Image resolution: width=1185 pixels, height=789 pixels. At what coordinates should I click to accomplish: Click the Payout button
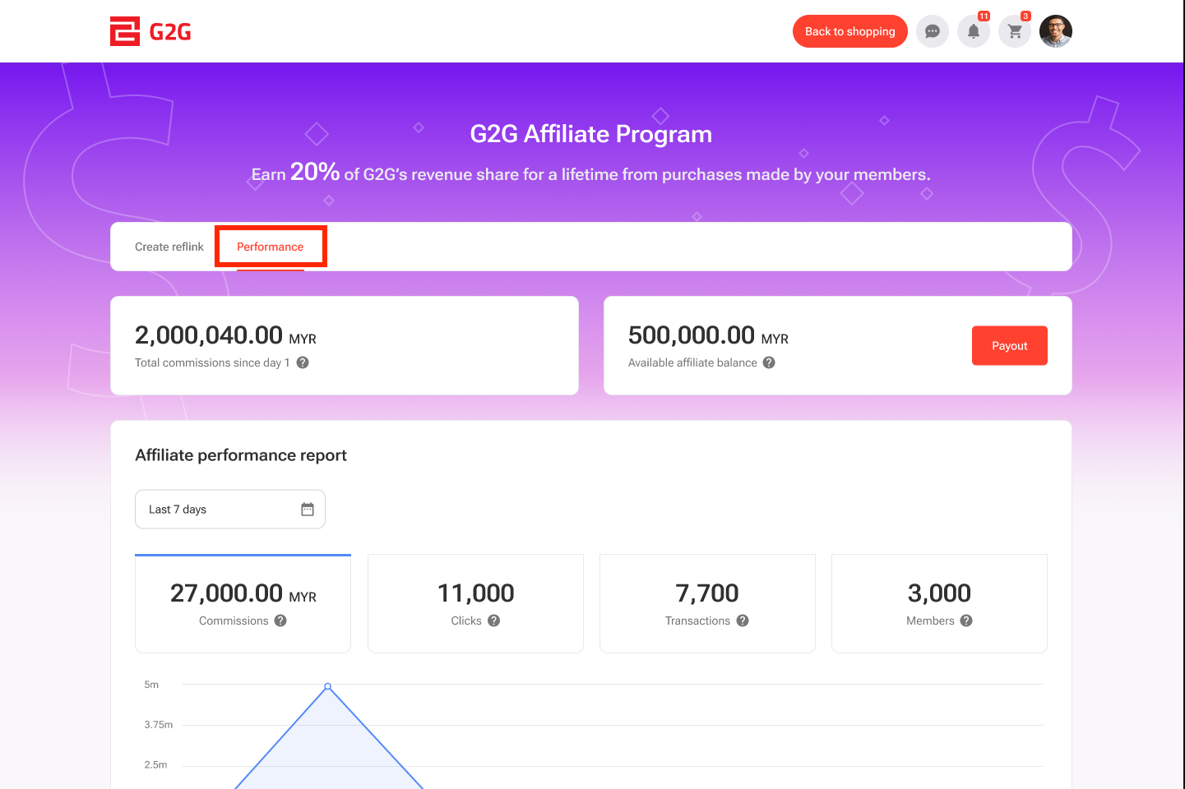[1010, 346]
